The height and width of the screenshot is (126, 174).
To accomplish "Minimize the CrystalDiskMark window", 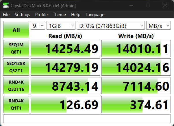I will [x=131, y=5].
